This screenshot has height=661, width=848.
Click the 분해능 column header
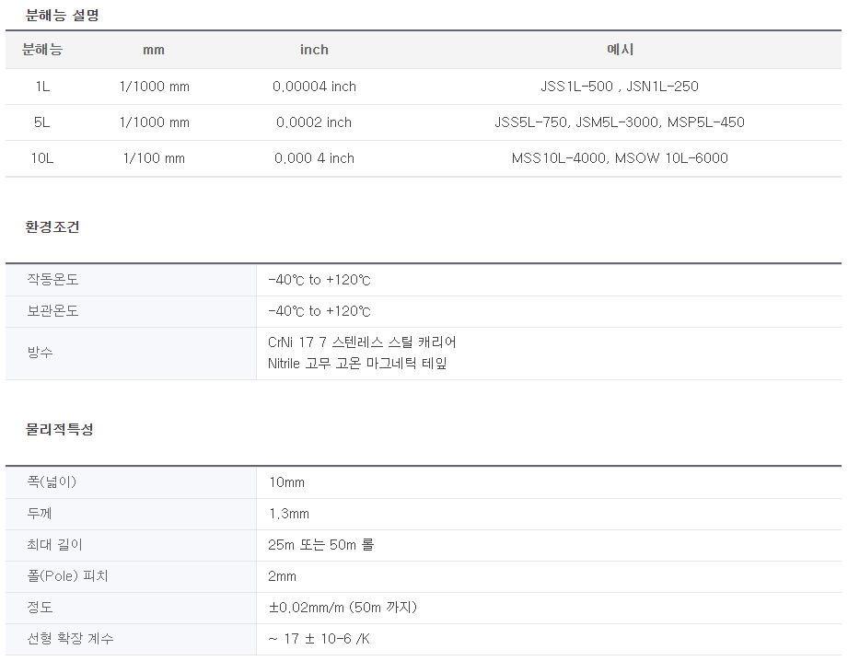tap(42, 50)
